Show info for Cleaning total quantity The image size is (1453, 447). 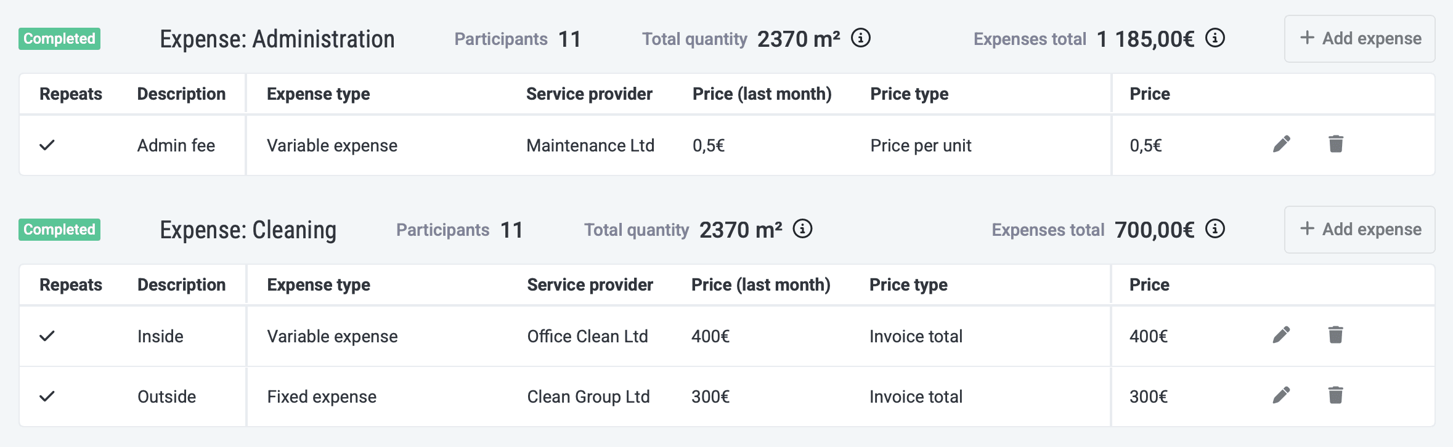(x=802, y=229)
